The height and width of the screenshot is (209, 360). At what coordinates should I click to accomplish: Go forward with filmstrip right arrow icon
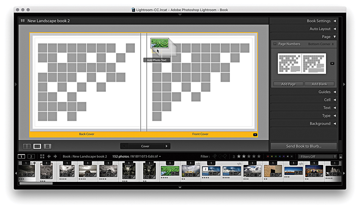click(55, 157)
